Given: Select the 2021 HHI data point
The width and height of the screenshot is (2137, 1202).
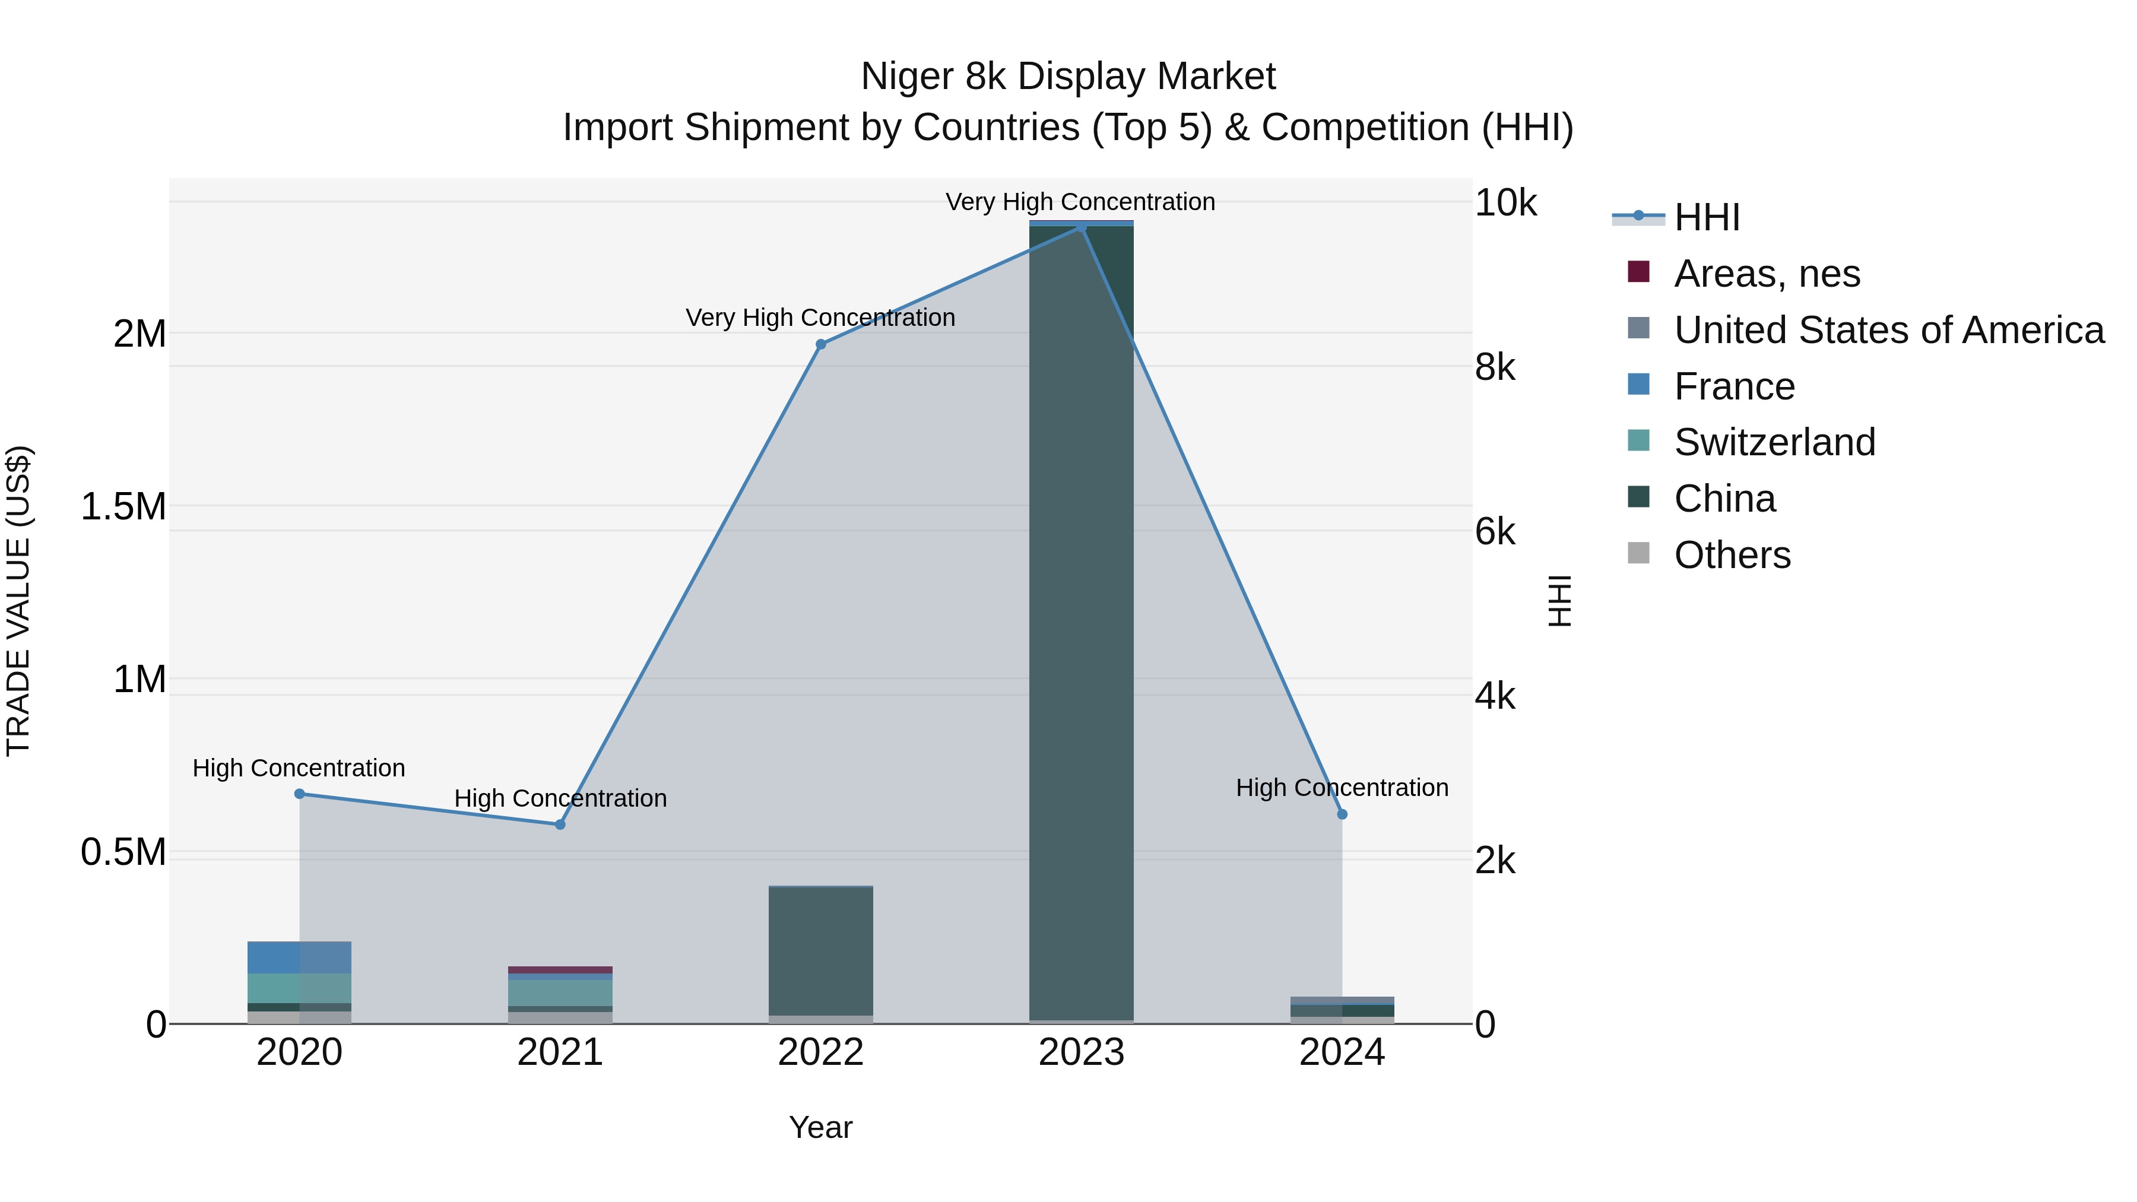Looking at the screenshot, I should [560, 824].
